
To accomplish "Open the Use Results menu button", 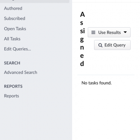I will (109, 32).
